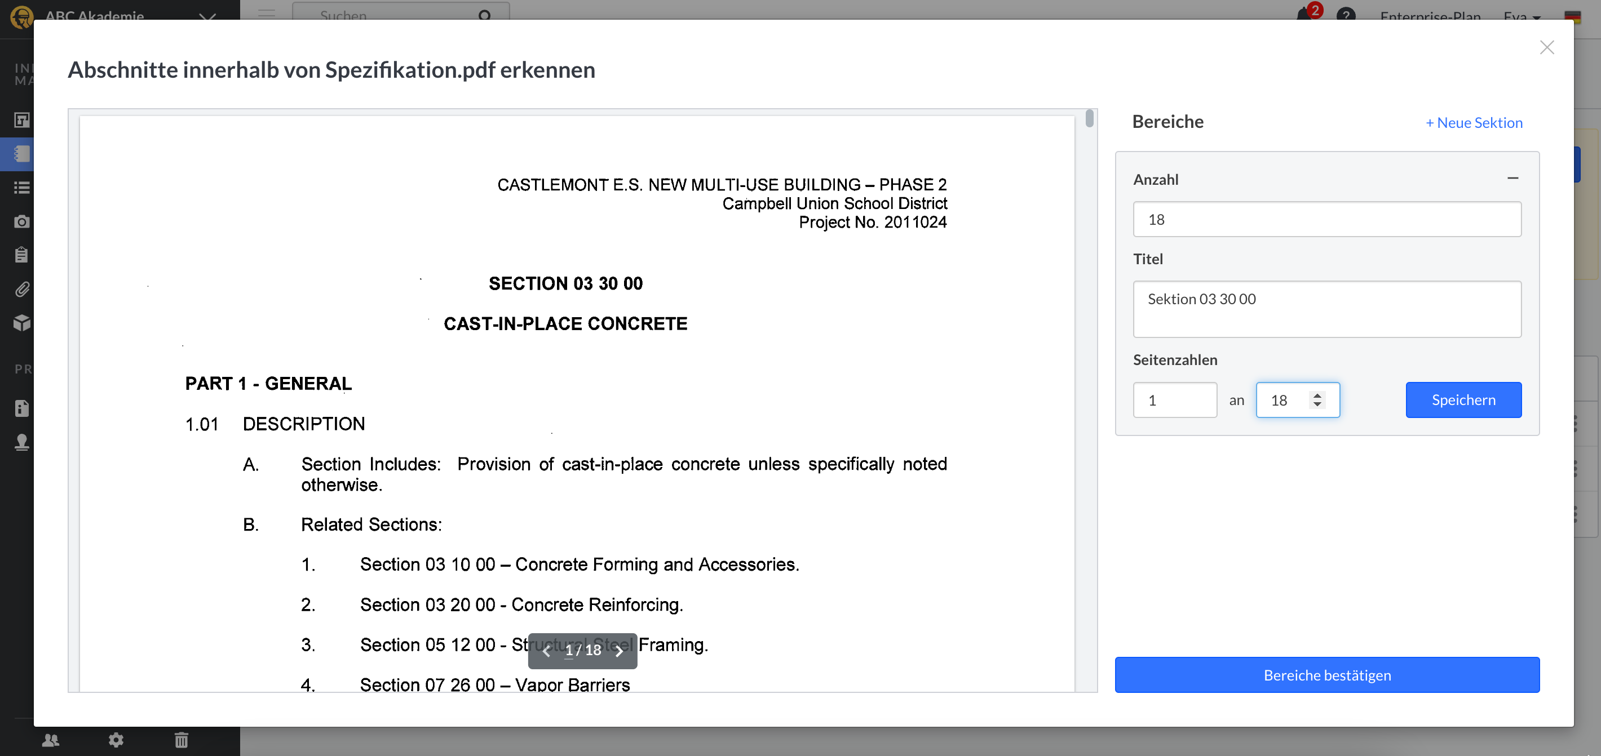Viewport: 1601px width, 756px height.
Task: Click the 3D package icon in the sidebar
Action: (x=22, y=322)
